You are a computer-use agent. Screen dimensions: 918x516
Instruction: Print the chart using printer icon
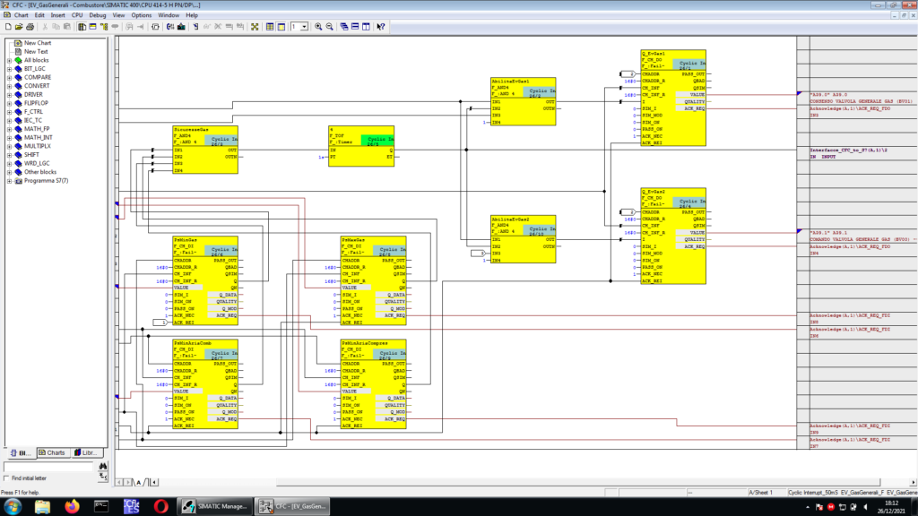[30, 27]
